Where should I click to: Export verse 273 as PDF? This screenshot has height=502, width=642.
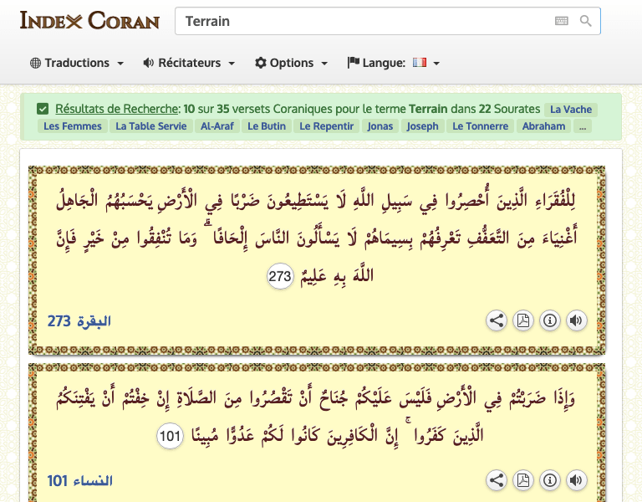522,320
